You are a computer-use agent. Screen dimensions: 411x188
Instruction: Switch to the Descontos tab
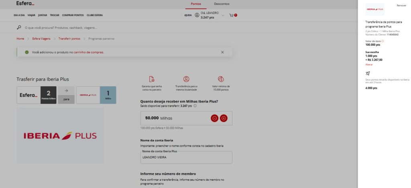222,4
